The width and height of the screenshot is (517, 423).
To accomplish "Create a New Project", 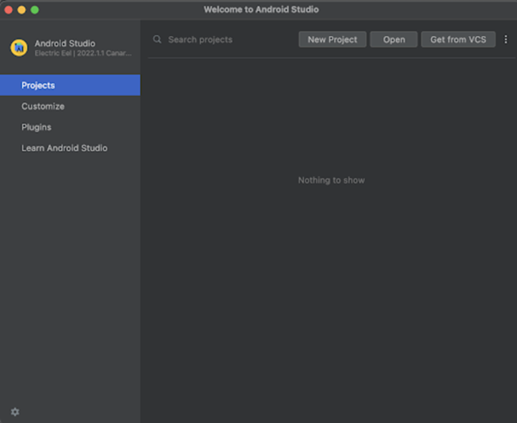I will (332, 39).
